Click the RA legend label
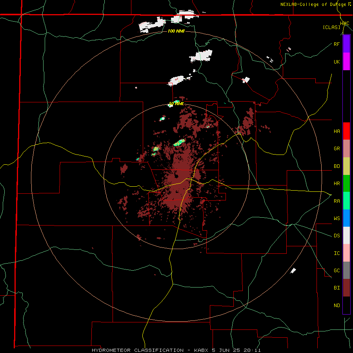This screenshot has height=353, width=353. click(337, 201)
